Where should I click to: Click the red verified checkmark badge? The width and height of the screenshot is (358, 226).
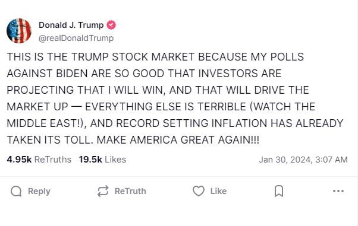pyautogui.click(x=111, y=25)
